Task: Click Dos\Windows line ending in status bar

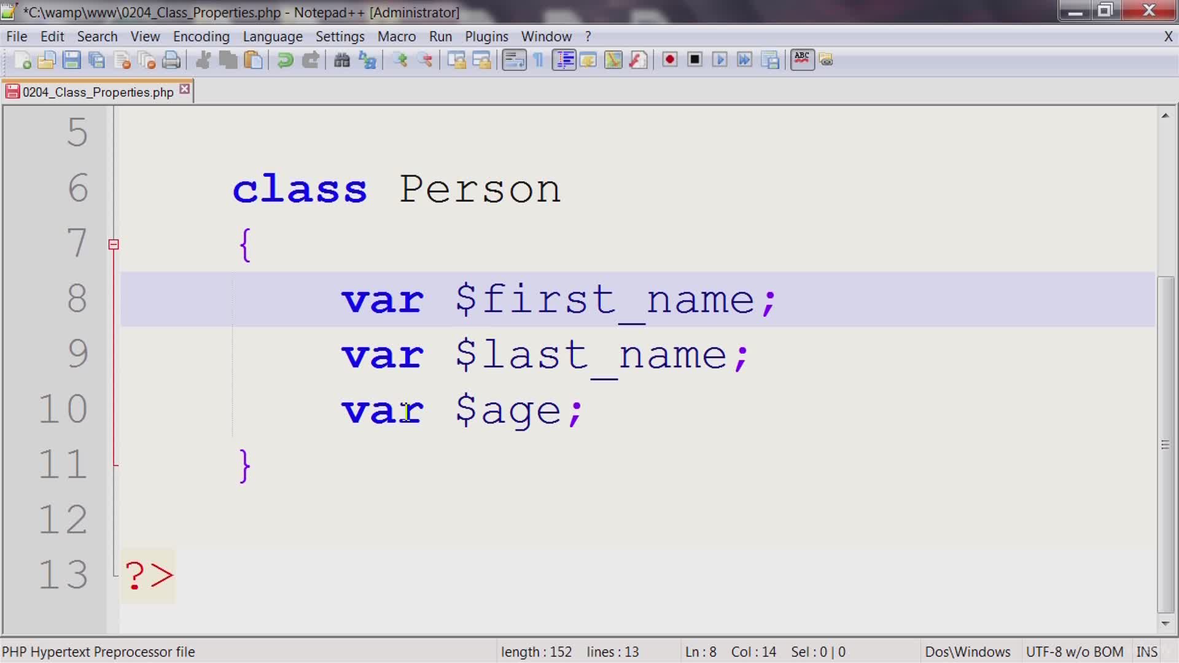Action: click(967, 652)
